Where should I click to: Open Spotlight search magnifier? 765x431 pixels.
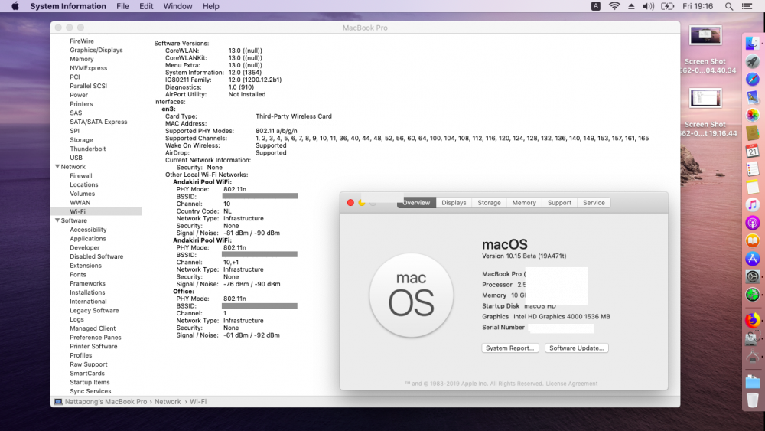(x=728, y=6)
